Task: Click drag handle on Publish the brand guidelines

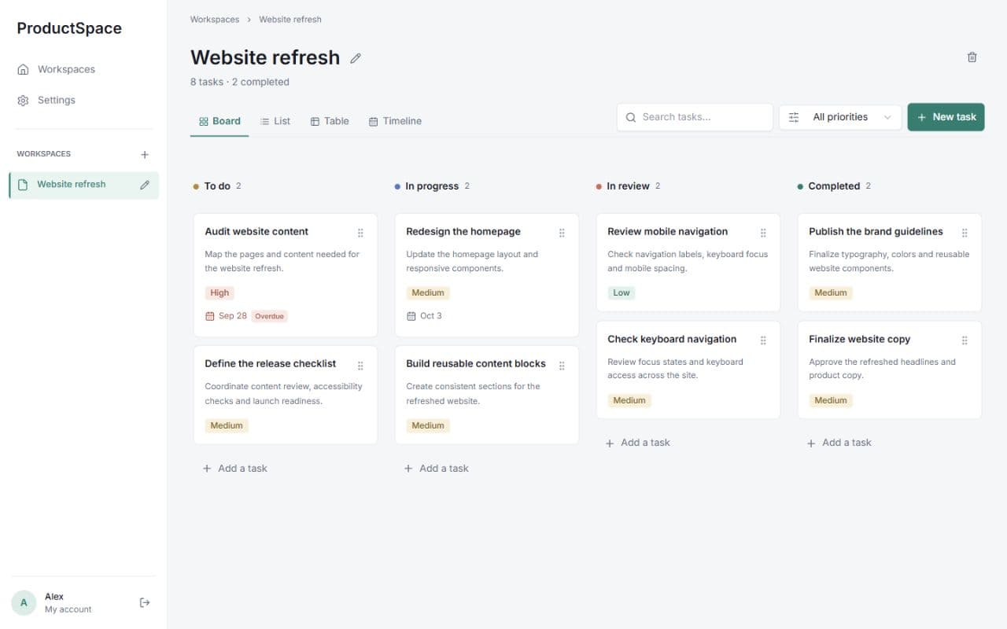Action: tap(965, 233)
